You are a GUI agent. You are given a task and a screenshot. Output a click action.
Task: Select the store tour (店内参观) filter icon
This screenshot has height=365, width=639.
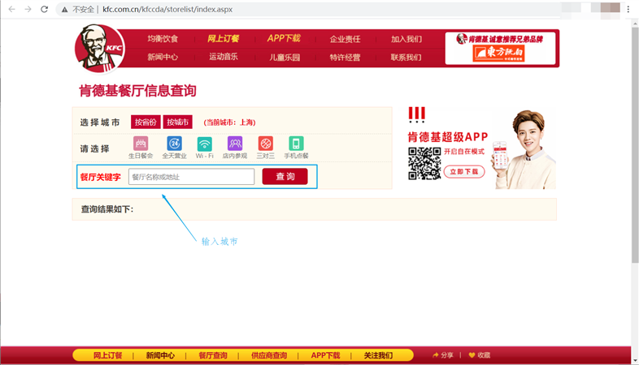click(x=235, y=144)
